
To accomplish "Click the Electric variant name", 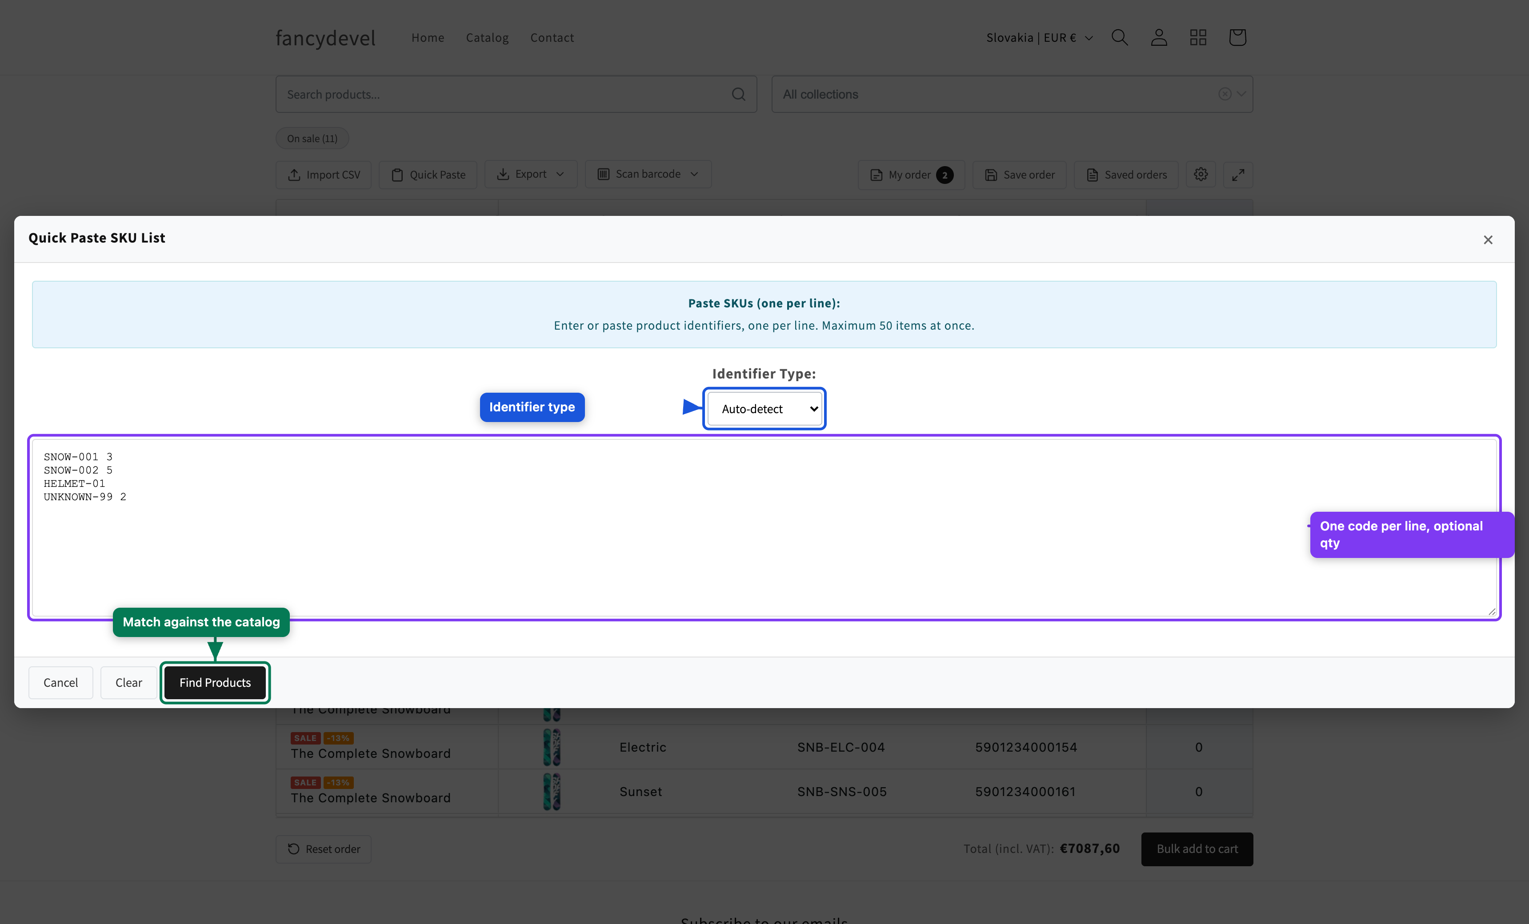I will [642, 747].
